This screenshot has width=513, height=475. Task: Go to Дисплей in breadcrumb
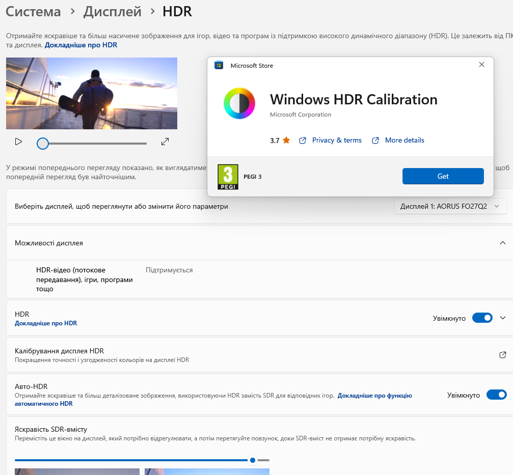tap(112, 12)
